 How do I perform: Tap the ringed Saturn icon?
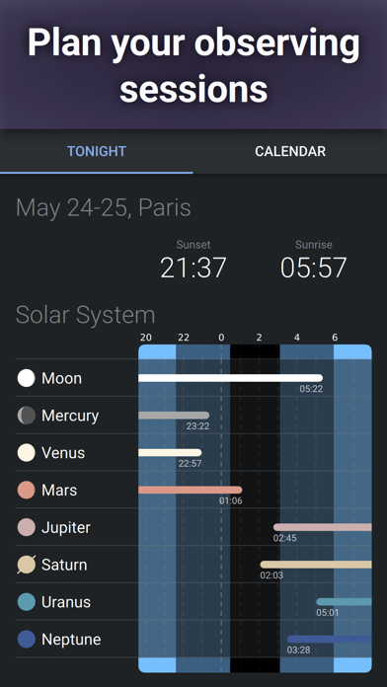coord(27,565)
